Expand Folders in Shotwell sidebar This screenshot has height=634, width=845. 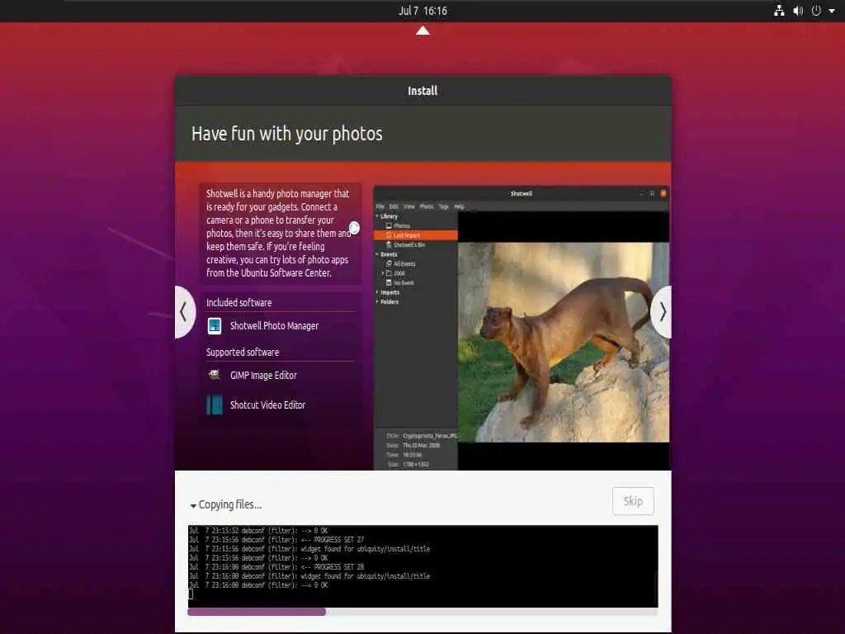(x=377, y=302)
